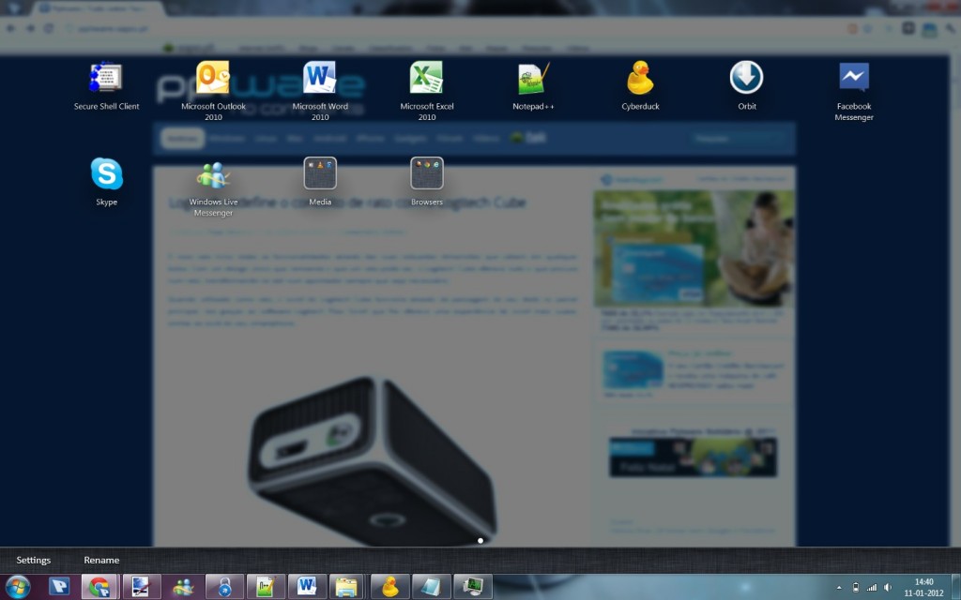961x600 pixels.
Task: Open the network signal tray icon
Action: click(872, 588)
